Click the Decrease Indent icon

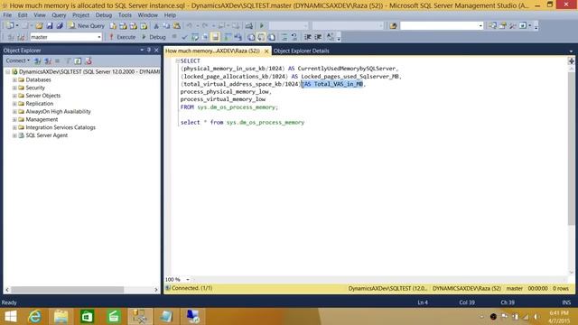pyautogui.click(x=307, y=37)
